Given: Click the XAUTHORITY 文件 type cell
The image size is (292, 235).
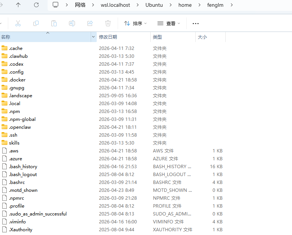Looking at the screenshot, I should (173, 229).
